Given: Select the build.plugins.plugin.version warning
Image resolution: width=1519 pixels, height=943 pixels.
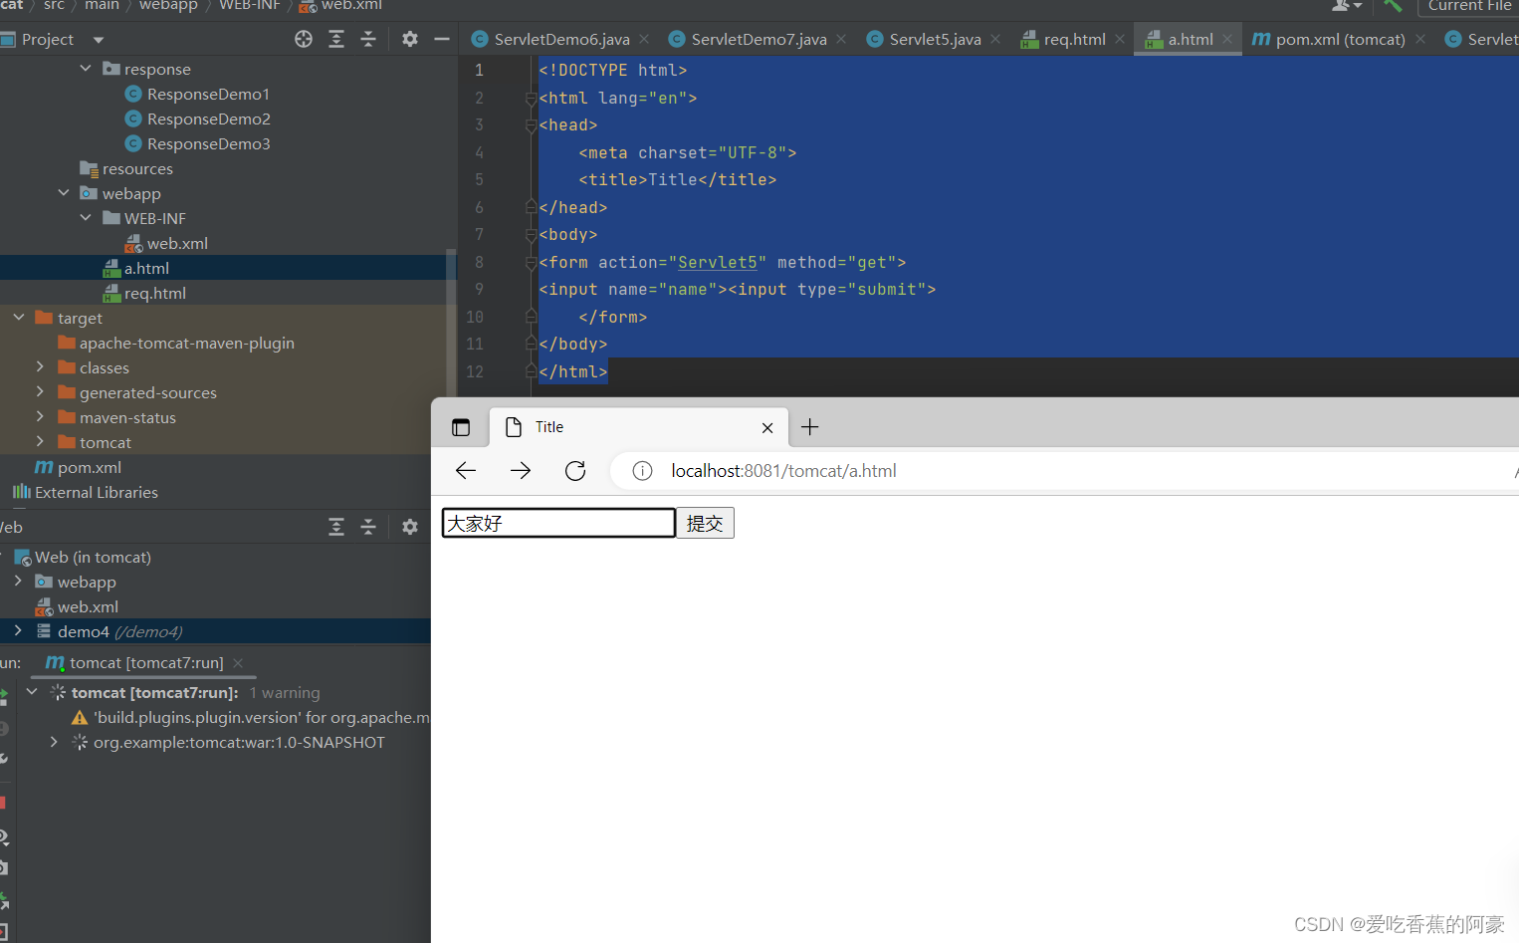Looking at the screenshot, I should click(251, 717).
